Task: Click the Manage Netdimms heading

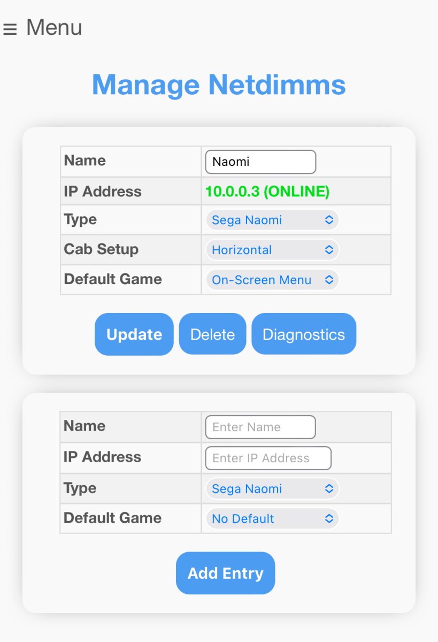Action: coord(219,85)
